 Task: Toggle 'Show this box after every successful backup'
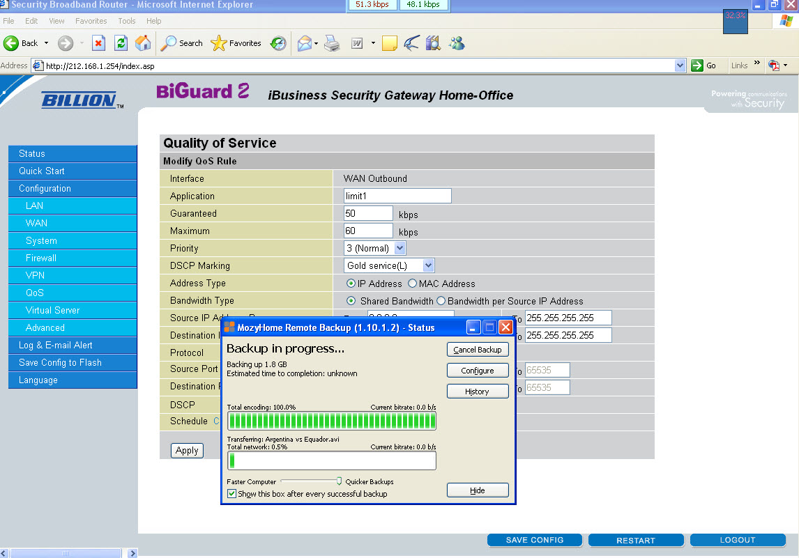[232, 494]
